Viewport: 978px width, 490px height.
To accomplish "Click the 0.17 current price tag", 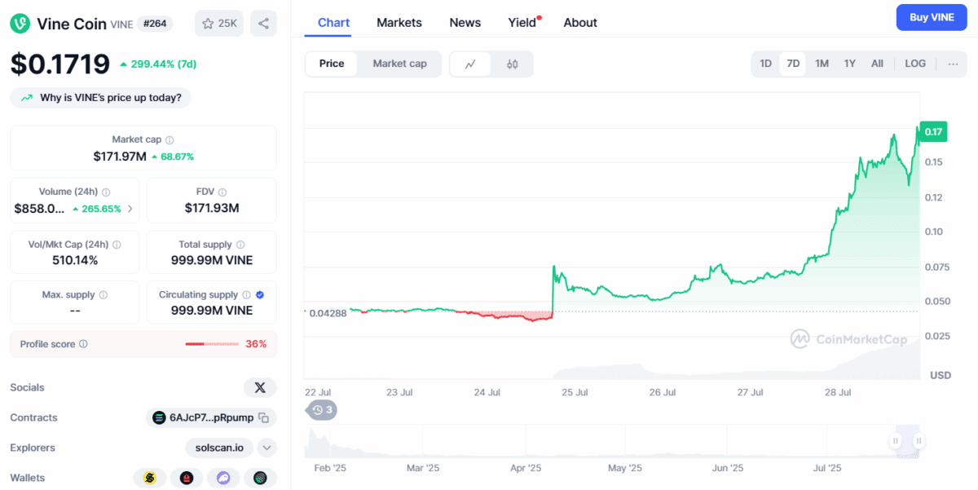I will pyautogui.click(x=934, y=131).
